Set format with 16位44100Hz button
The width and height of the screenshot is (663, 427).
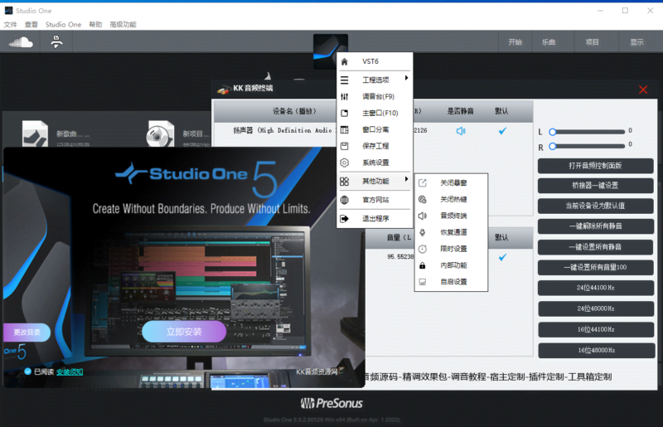click(595, 329)
